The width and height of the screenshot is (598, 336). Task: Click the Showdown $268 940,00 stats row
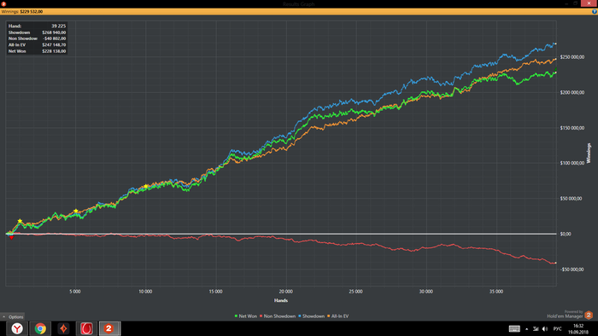point(37,32)
